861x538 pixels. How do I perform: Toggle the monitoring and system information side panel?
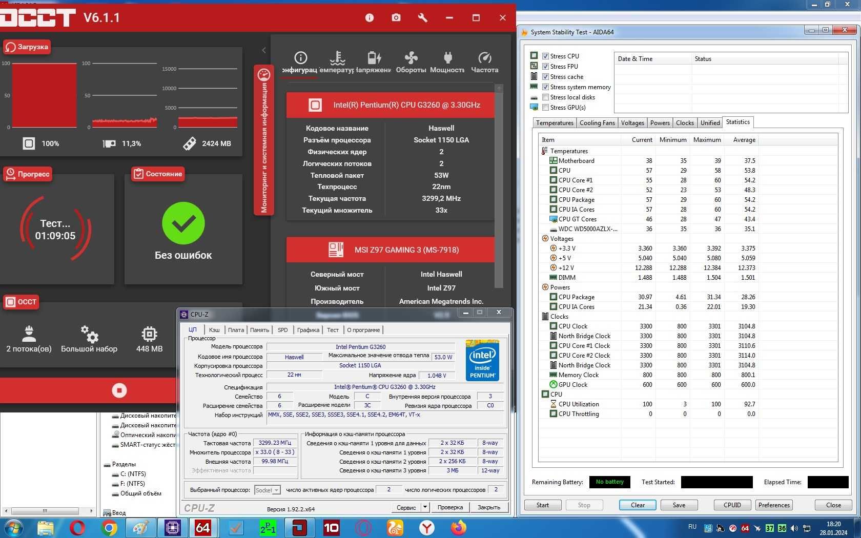tap(264, 140)
